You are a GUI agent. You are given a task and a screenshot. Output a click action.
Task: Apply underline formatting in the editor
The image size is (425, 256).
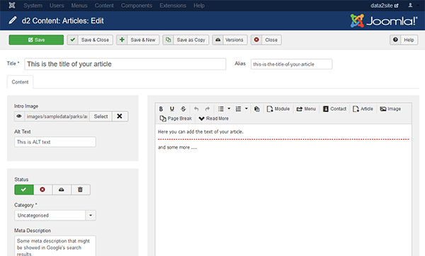click(172, 109)
